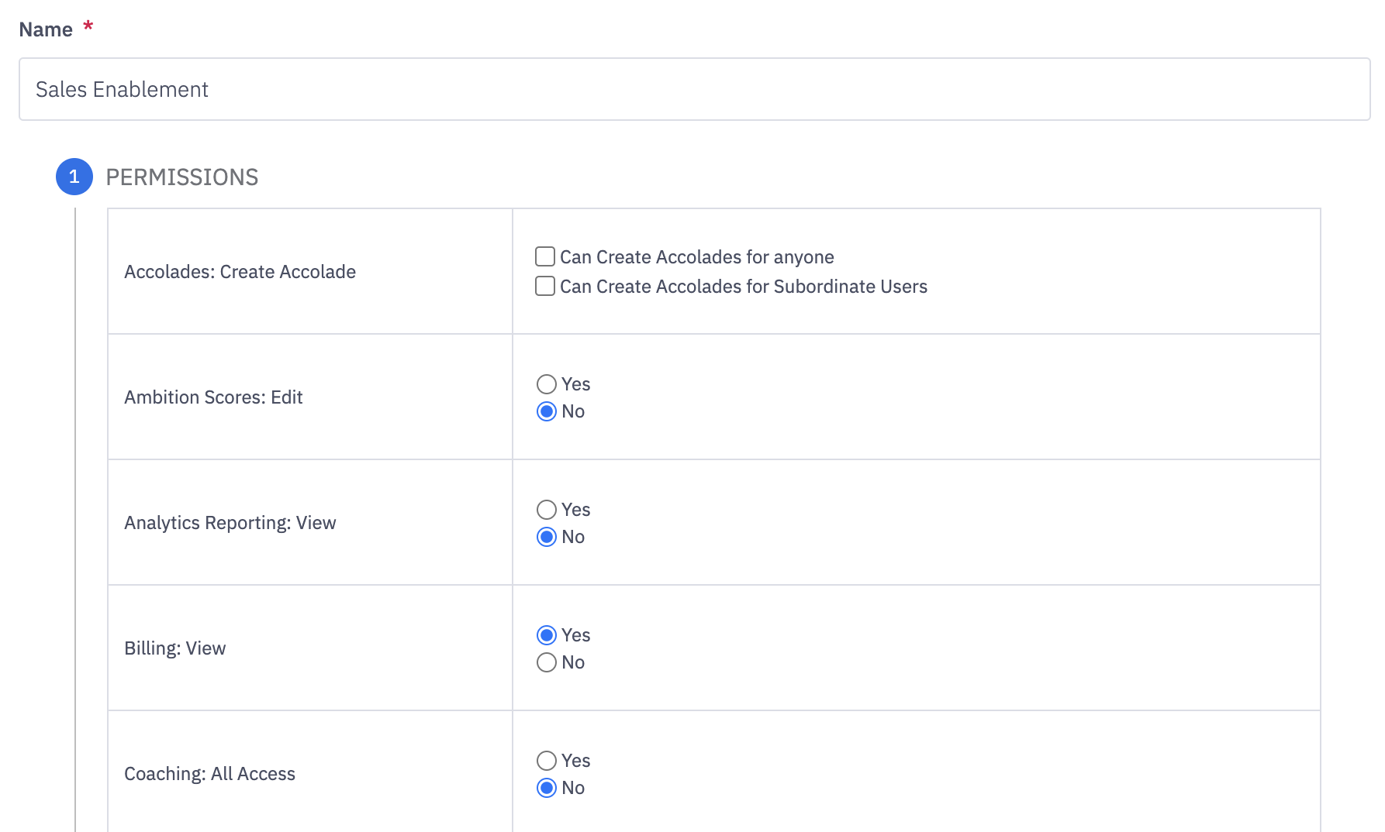Choose No for Analytics Reporting: View
The image size is (1385, 832).
tap(547, 537)
